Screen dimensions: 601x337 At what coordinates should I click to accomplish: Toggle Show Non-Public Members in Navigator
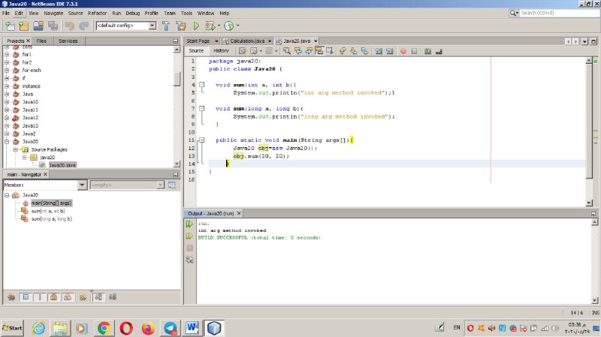[x=53, y=296]
